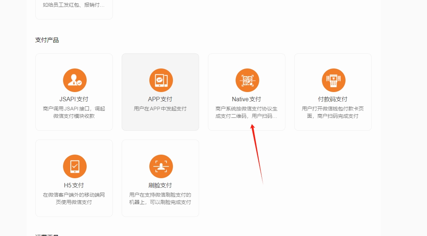Open the 付款码支付 title link

coord(333,99)
